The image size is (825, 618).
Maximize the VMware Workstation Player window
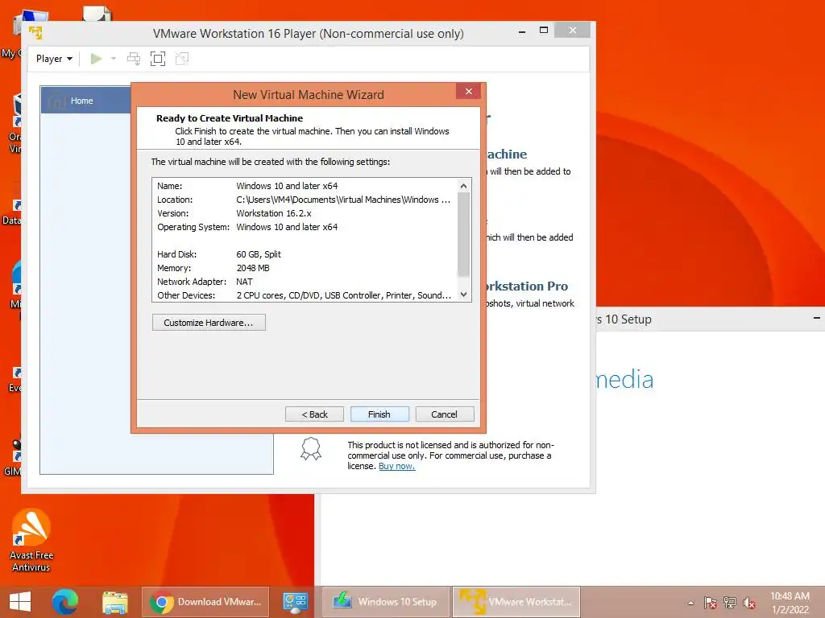click(544, 31)
